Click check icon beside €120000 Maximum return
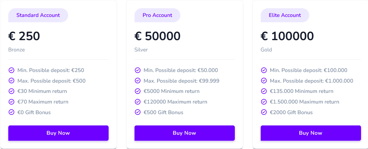 tap(138, 102)
